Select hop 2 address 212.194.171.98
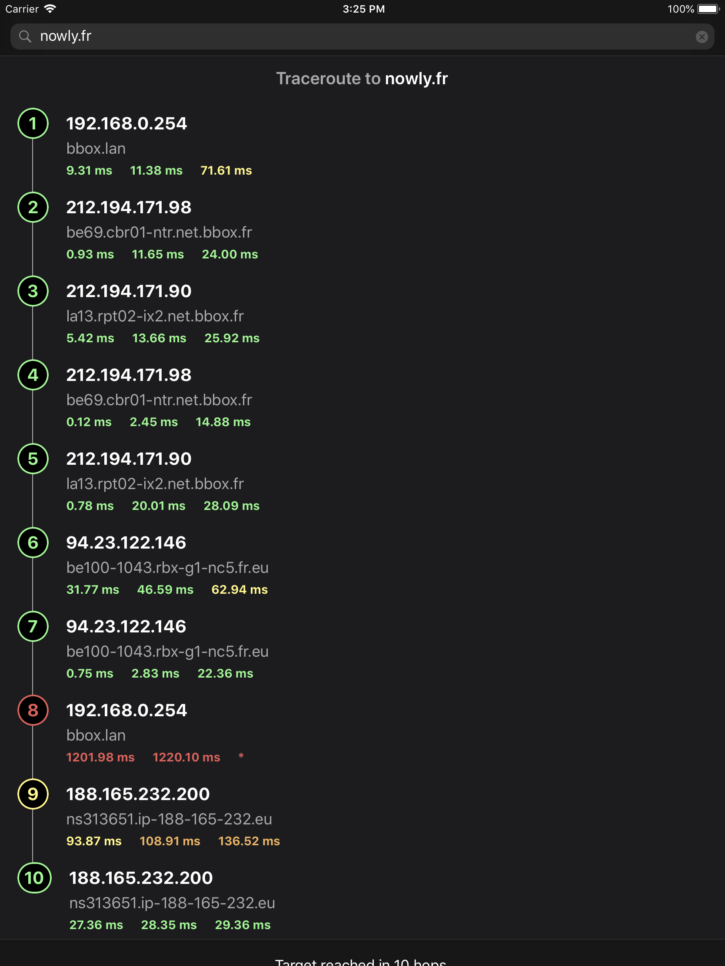This screenshot has height=966, width=725. coord(130,208)
